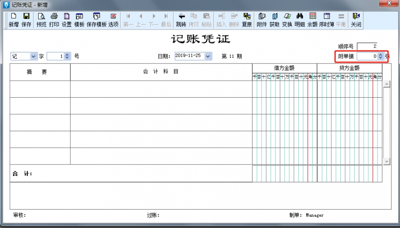Open 附件 attachments
The image size is (400, 228).
tap(262, 20)
